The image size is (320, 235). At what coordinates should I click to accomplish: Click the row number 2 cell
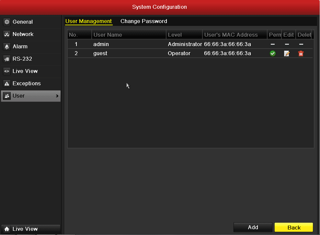coord(76,53)
